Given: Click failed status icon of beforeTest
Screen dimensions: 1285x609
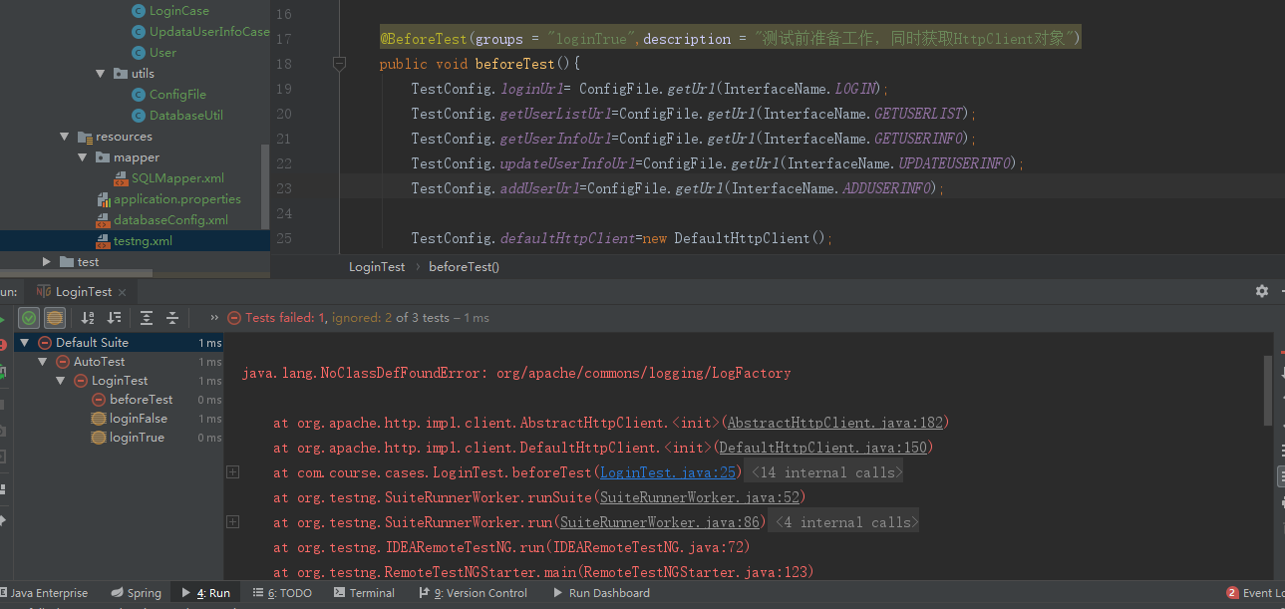Looking at the screenshot, I should tap(99, 400).
